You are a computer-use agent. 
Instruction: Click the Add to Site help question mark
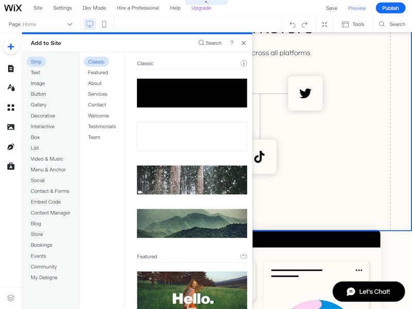click(231, 43)
